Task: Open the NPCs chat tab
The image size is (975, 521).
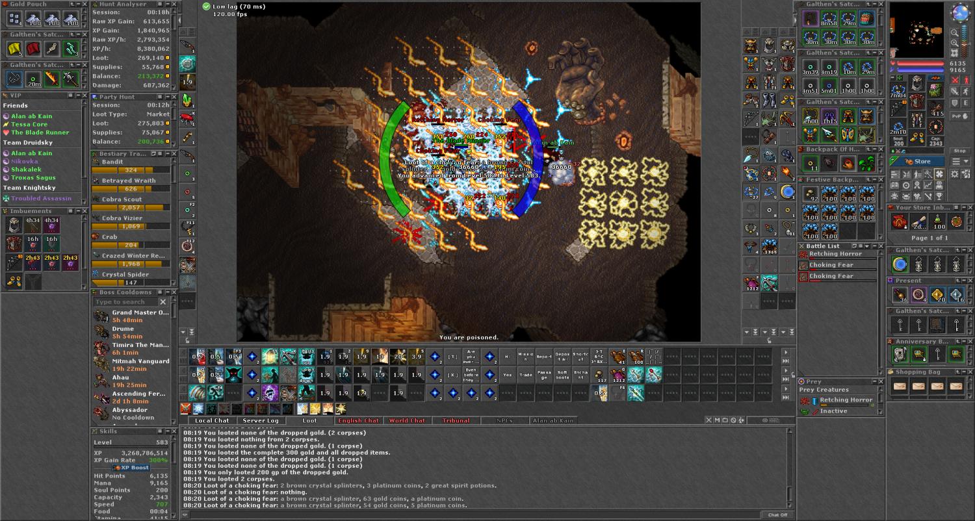Action: pos(504,420)
